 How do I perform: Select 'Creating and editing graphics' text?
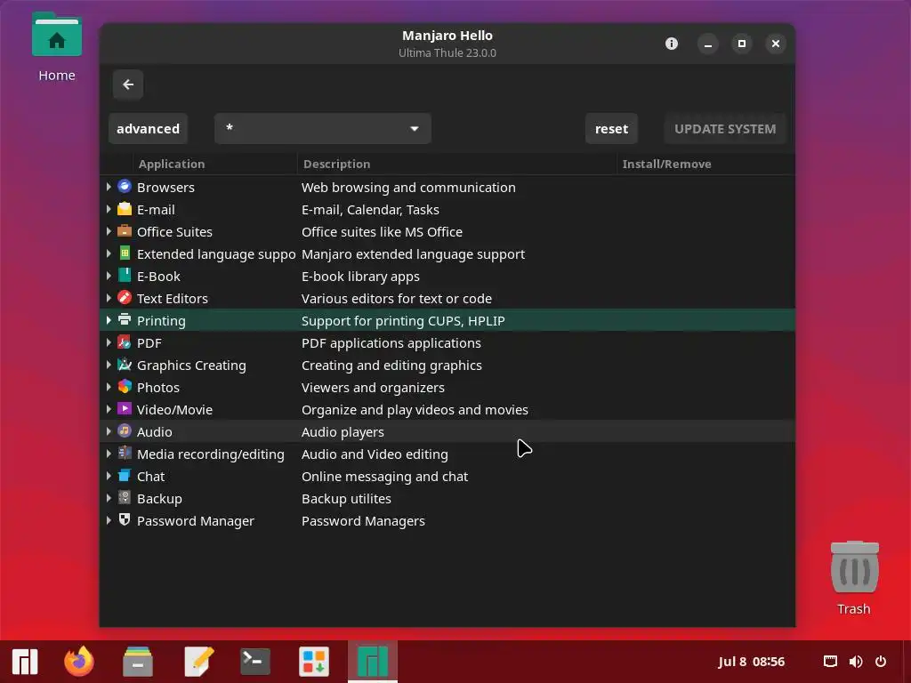pos(391,366)
